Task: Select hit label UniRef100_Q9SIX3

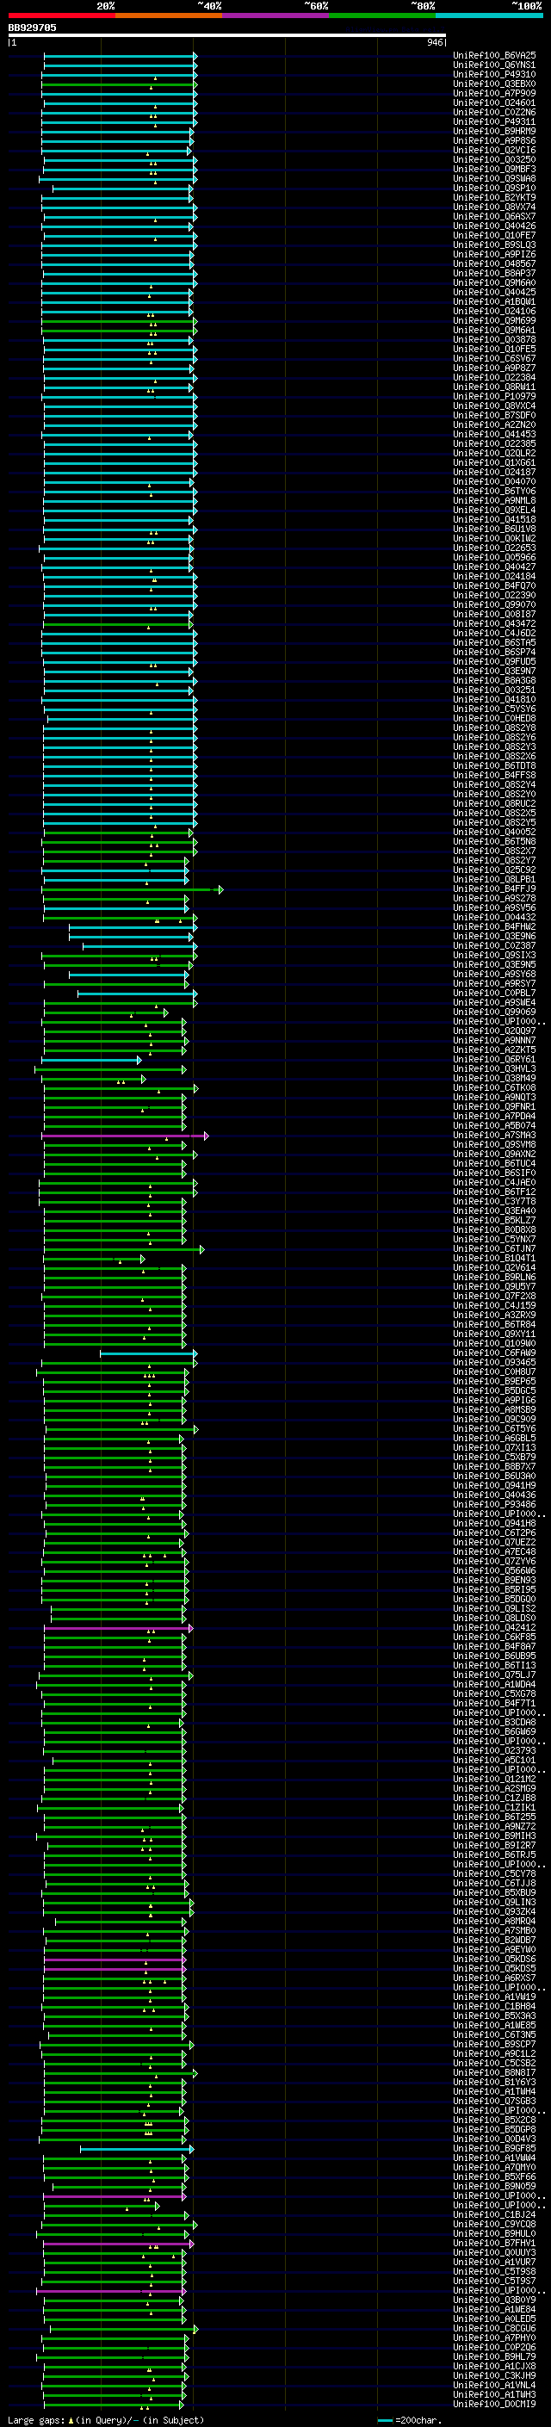Action: [x=494, y=955]
